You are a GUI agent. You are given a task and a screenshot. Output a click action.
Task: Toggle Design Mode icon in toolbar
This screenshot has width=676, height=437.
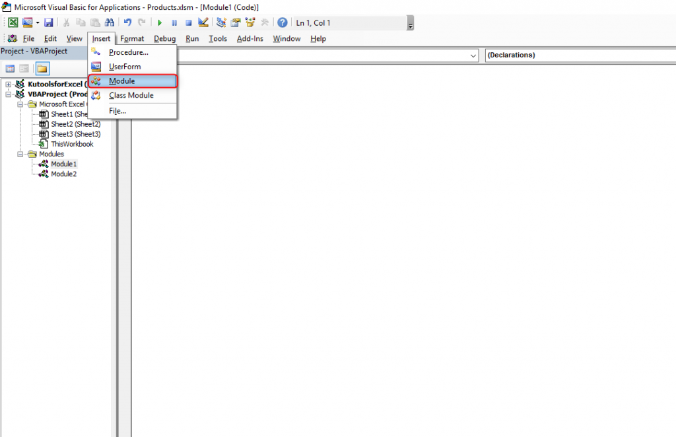coord(203,22)
